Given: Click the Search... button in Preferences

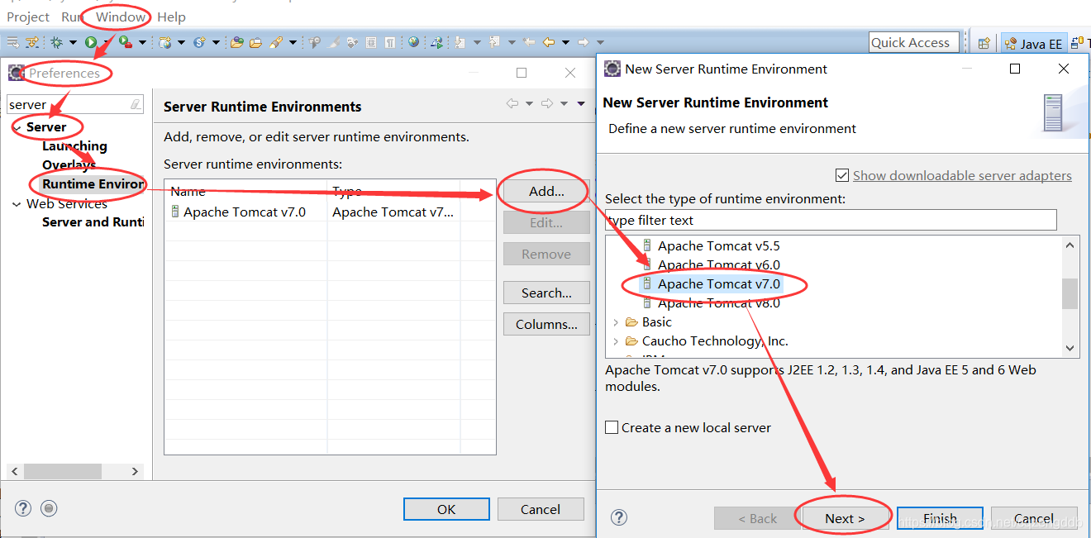Looking at the screenshot, I should [x=546, y=293].
